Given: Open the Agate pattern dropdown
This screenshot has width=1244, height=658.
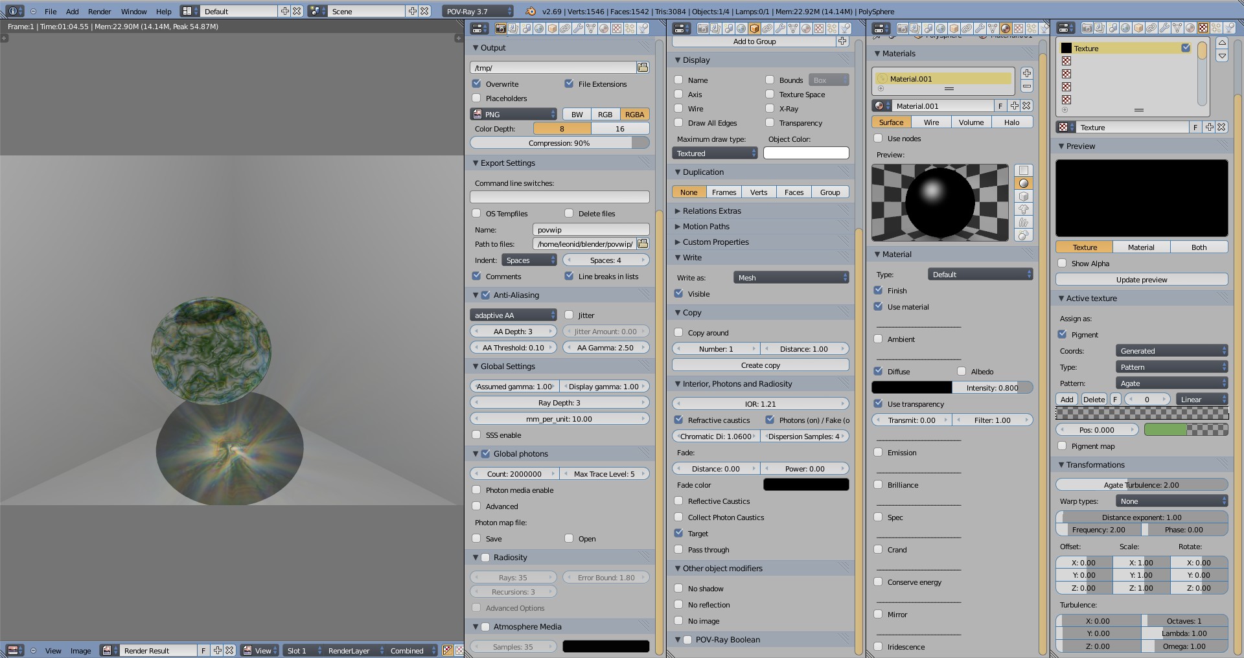Looking at the screenshot, I should (x=1171, y=383).
